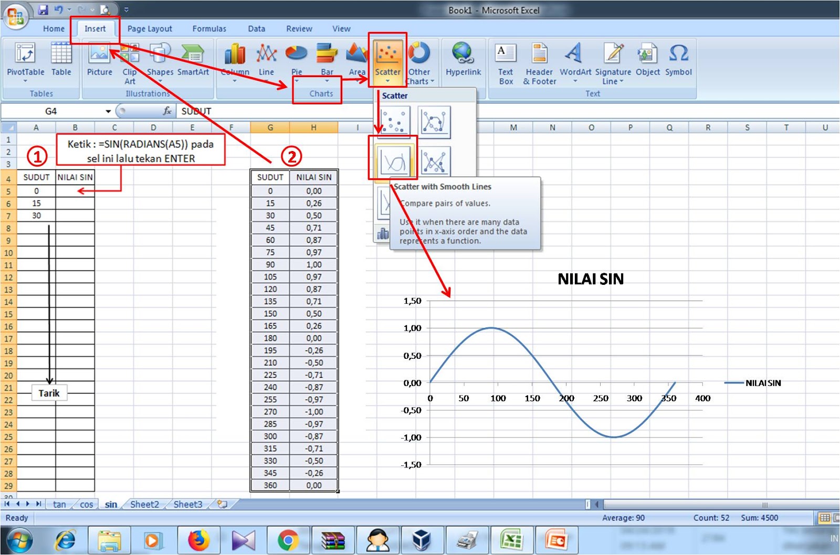This screenshot has width=840, height=555.
Task: Choose the Bar chart type
Action: pos(327,62)
